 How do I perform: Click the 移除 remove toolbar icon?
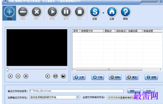(x=23, y=13)
